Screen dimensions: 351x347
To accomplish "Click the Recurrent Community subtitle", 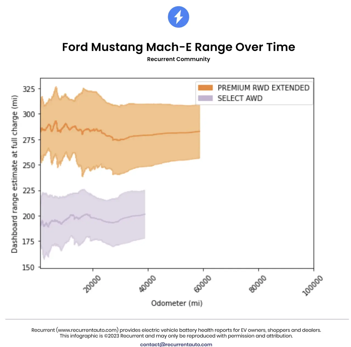I will pyautogui.click(x=179, y=59).
